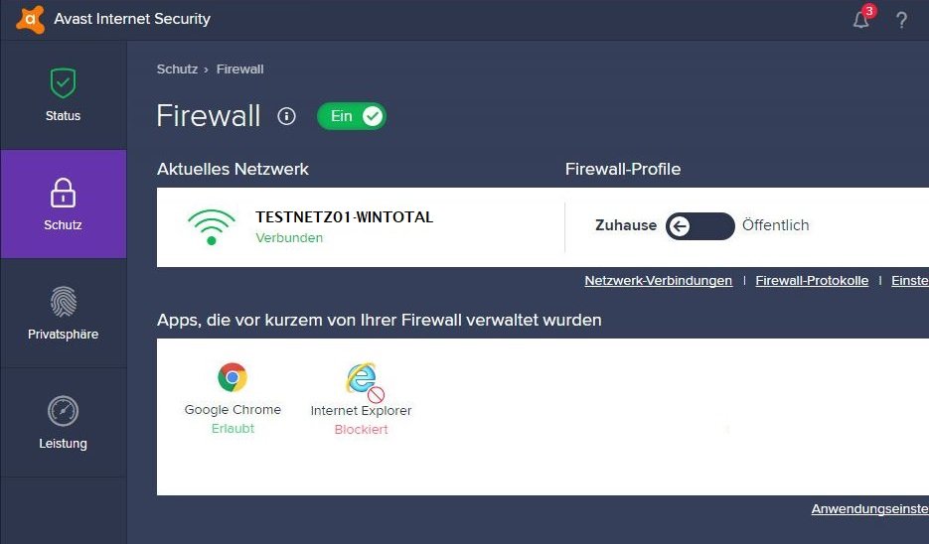Switch firewall profile toggle to Öffentlich
This screenshot has width=929, height=544.
point(699,225)
